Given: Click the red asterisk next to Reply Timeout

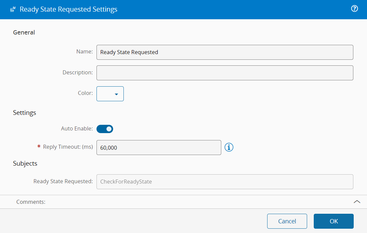Looking at the screenshot, I should pyautogui.click(x=39, y=147).
